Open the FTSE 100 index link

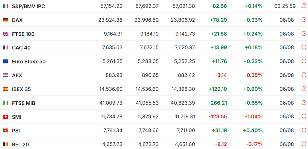(x=23, y=34)
